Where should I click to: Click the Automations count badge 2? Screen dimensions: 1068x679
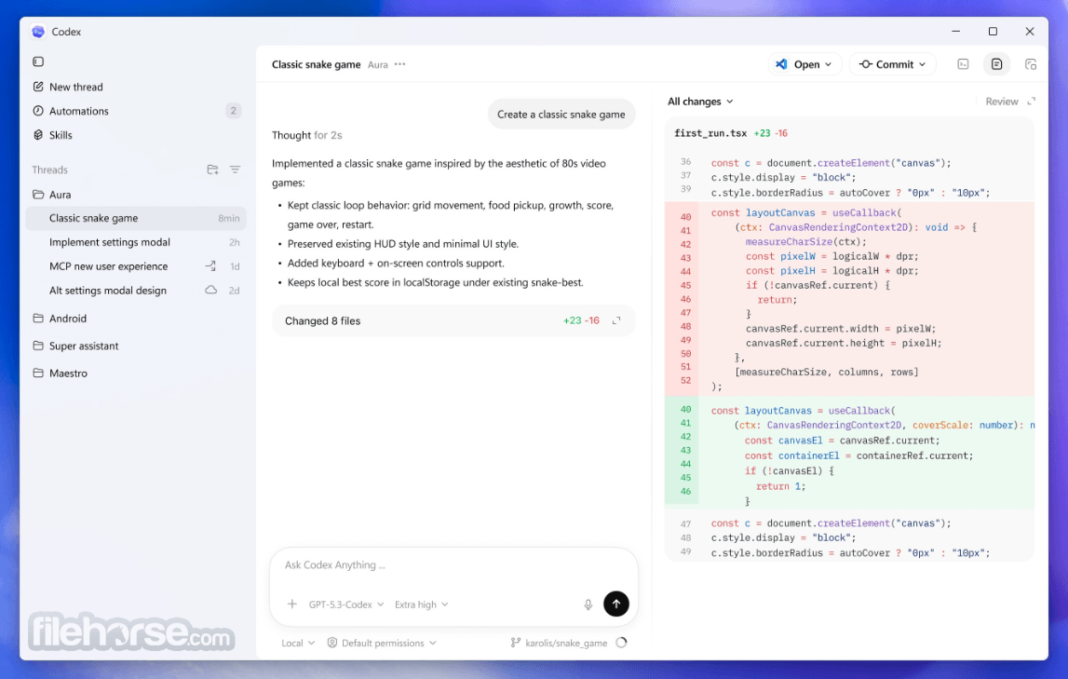click(233, 110)
